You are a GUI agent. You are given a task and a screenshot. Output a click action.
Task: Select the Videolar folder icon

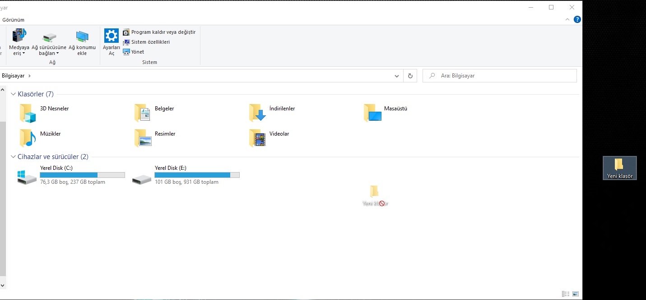point(257,138)
